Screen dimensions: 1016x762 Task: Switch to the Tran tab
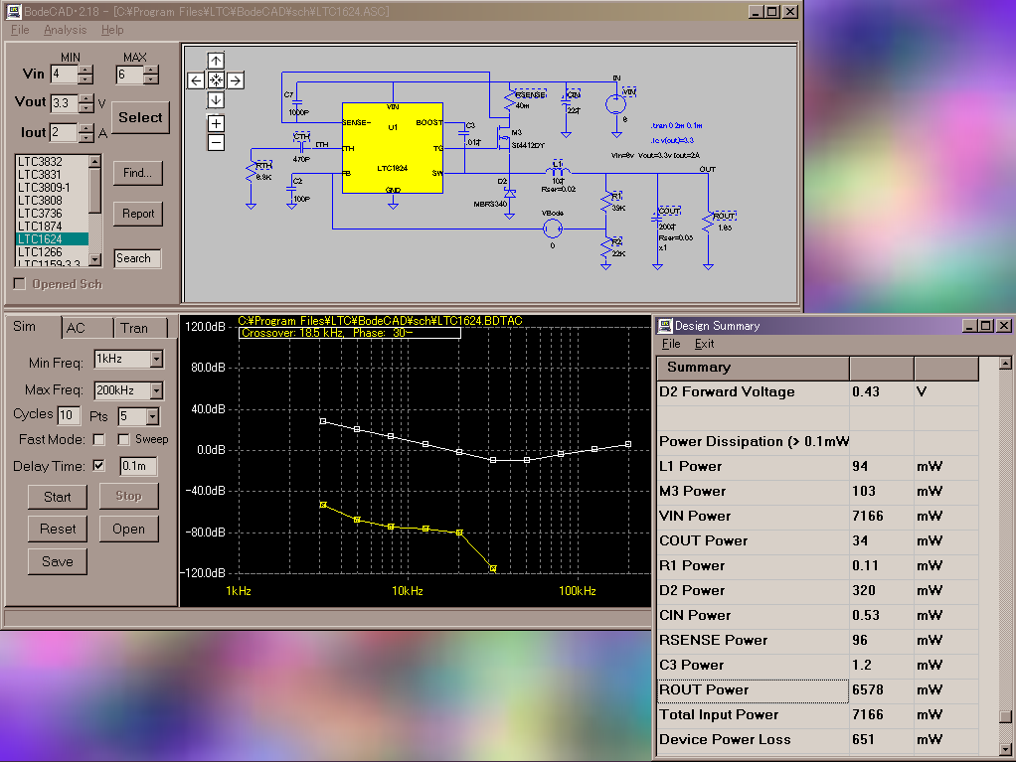click(x=139, y=328)
